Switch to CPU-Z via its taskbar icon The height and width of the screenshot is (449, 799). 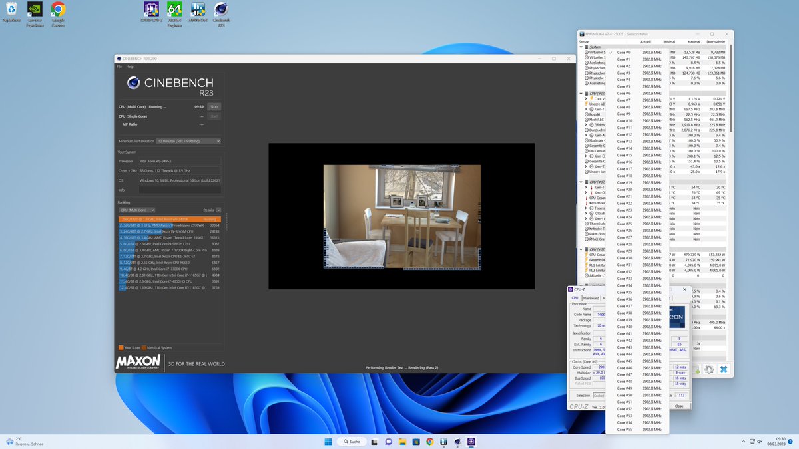471,441
